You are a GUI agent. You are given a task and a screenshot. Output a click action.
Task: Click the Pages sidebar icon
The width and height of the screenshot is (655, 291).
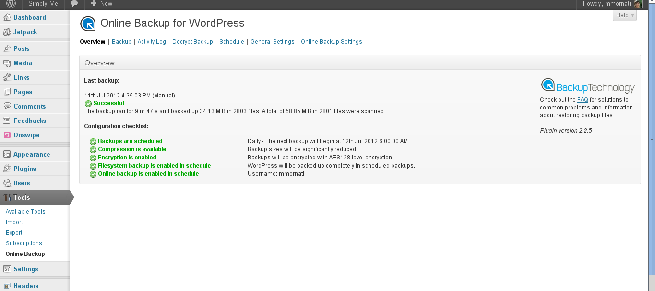(7, 92)
